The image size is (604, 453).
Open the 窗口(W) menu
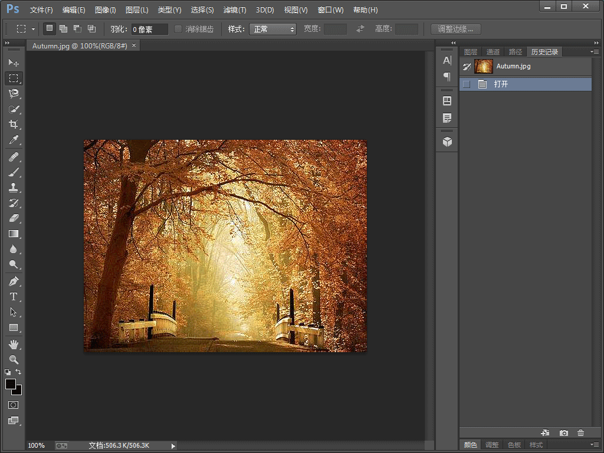(x=330, y=10)
